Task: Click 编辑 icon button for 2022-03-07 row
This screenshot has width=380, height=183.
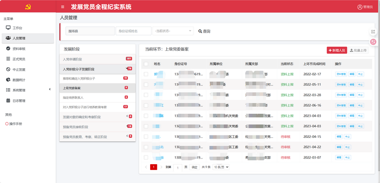Action: pos(339,158)
